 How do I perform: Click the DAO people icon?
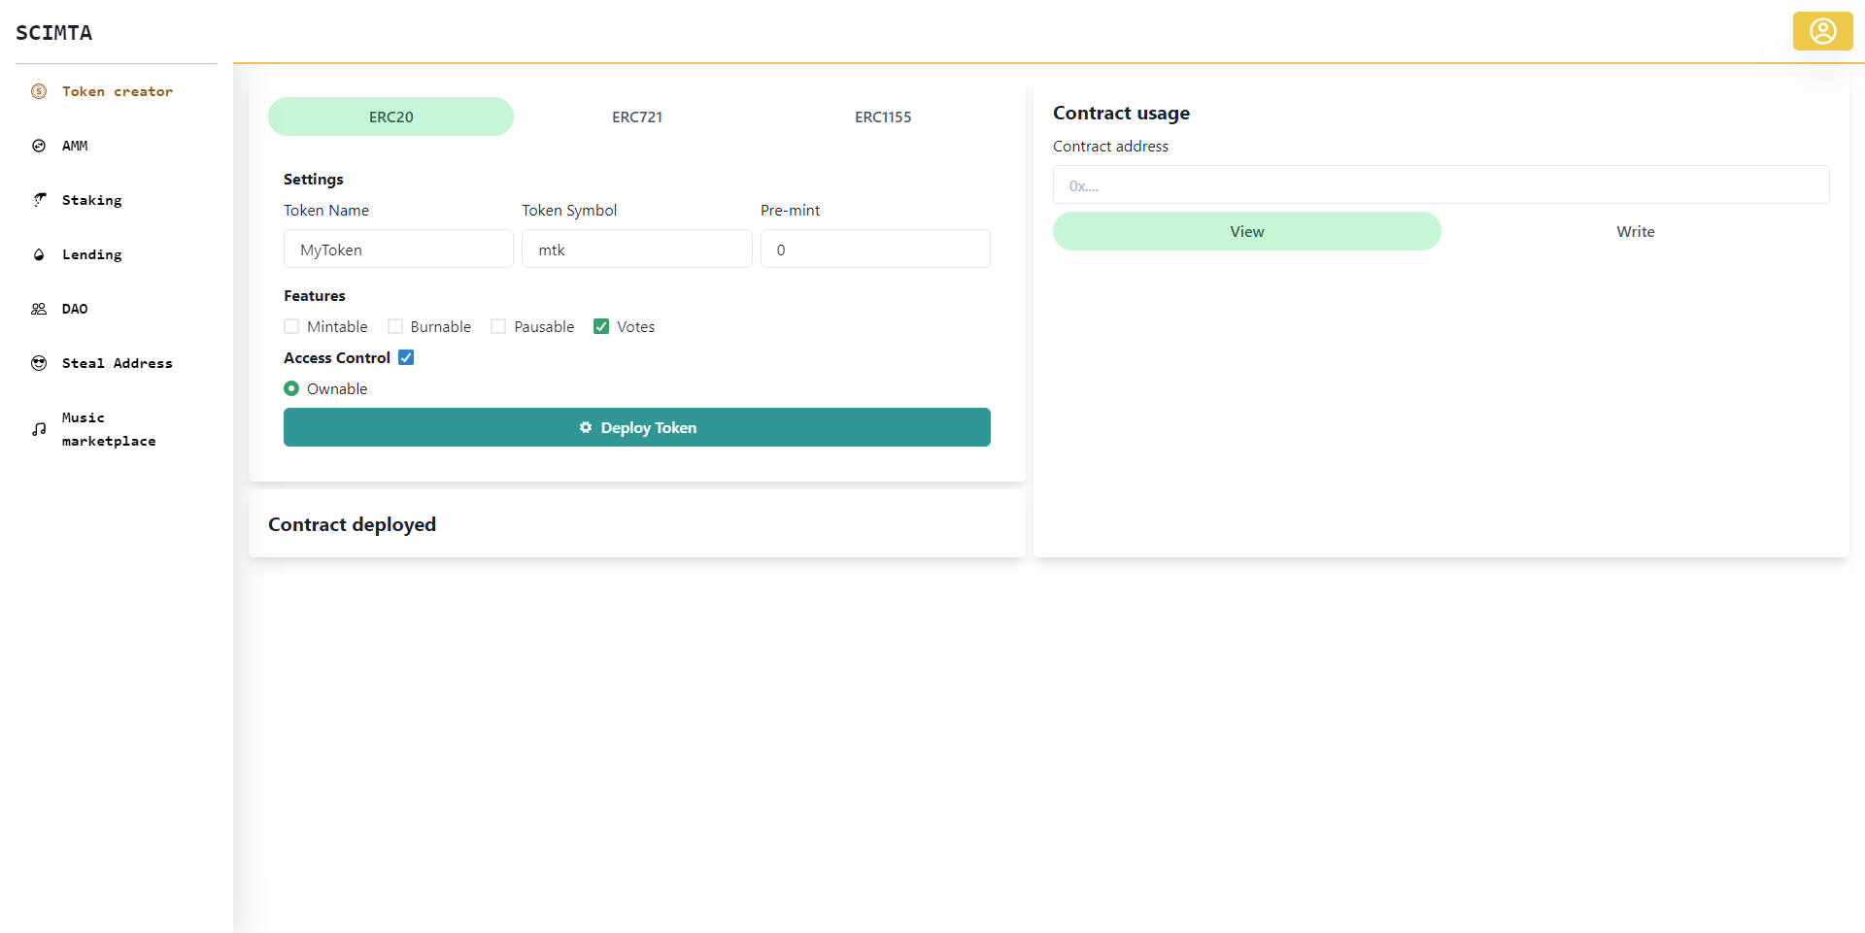39,309
